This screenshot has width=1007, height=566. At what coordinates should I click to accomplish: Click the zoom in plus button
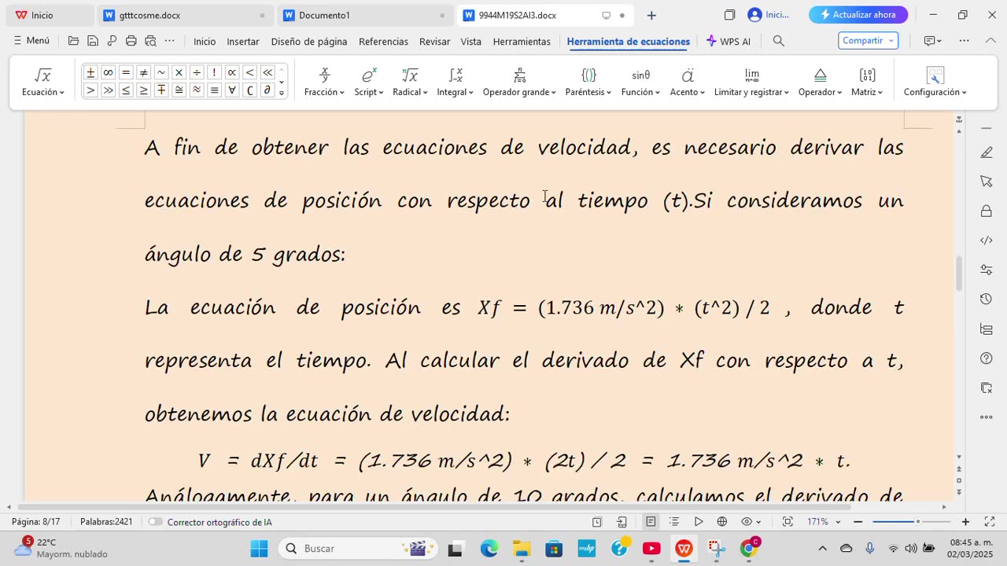965,522
